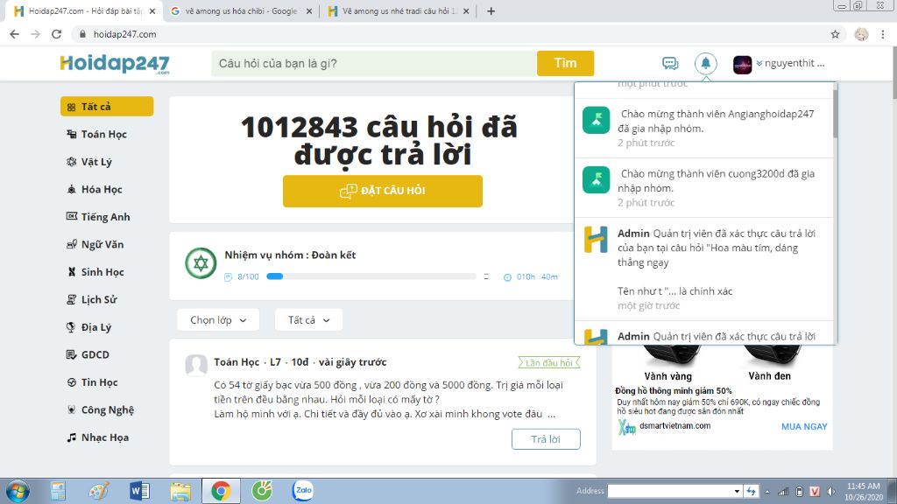Click the Lần đầu hỏi tag
Screen dimensions: 897x504
click(x=549, y=363)
